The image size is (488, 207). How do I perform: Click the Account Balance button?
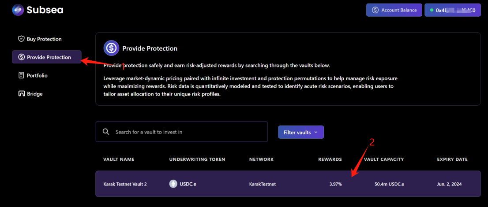pyautogui.click(x=394, y=10)
